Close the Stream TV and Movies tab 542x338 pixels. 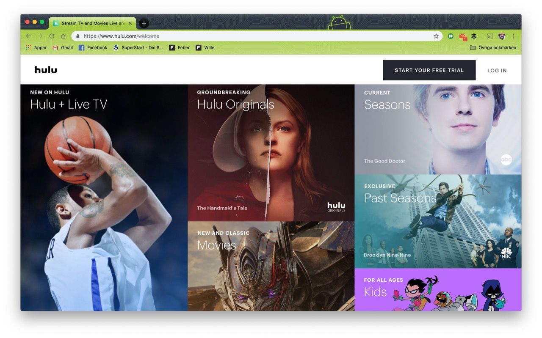130,24
